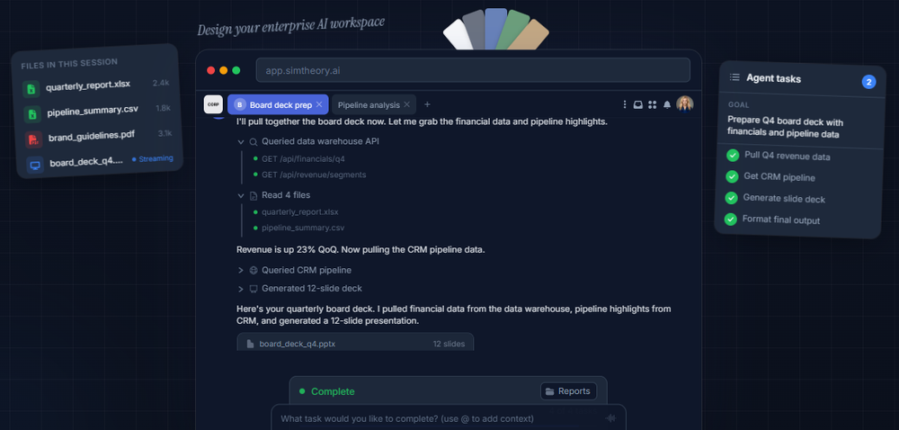Click the voice input waveform icon
The image size is (899, 430).
[611, 418]
